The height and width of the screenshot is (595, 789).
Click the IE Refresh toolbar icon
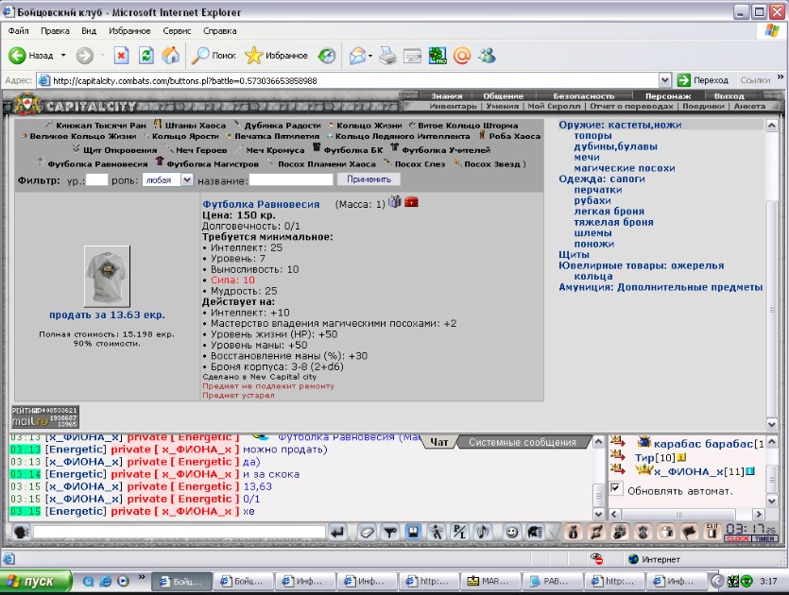click(x=146, y=56)
